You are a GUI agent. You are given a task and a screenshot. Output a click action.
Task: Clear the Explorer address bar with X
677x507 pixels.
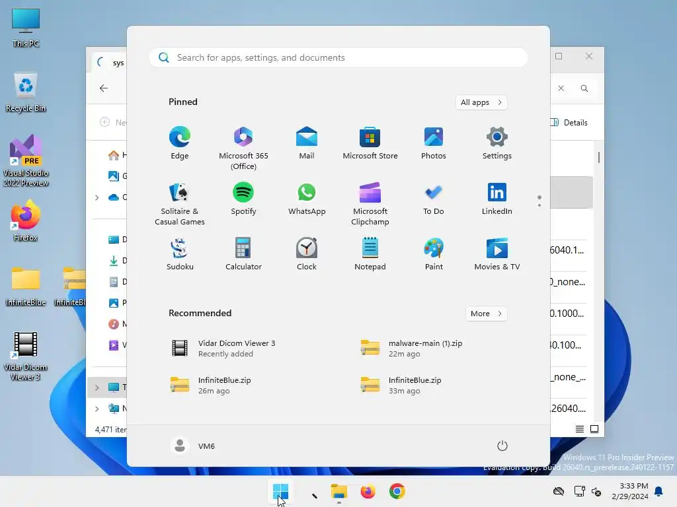click(x=561, y=88)
